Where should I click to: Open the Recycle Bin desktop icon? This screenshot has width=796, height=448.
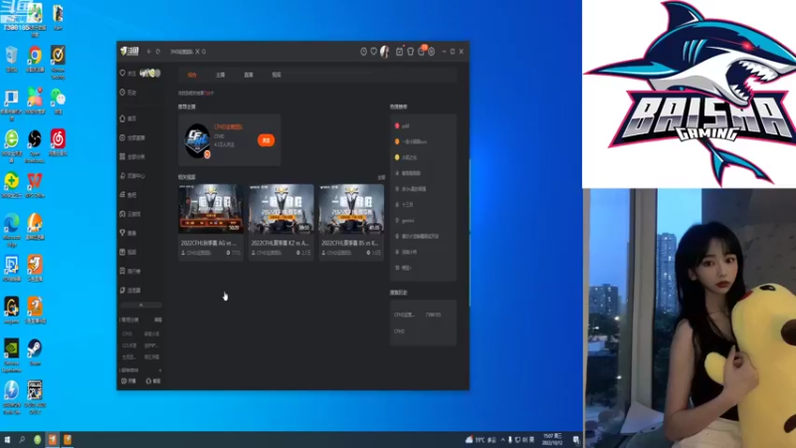(11, 59)
